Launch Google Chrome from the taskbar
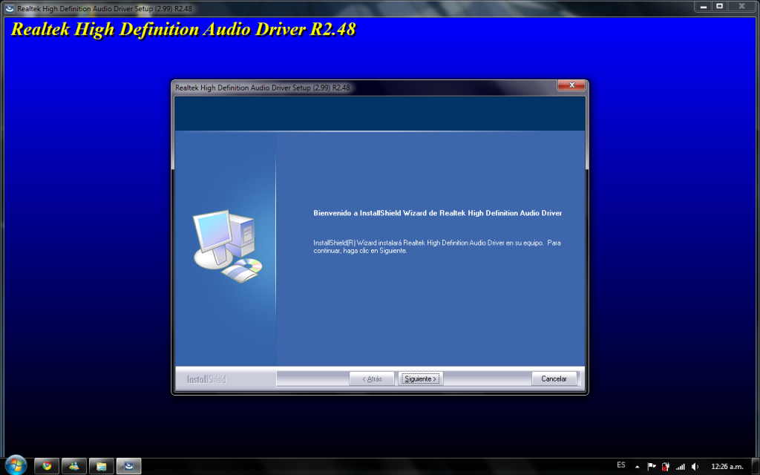Screen dimensions: 760x475 tap(47, 466)
